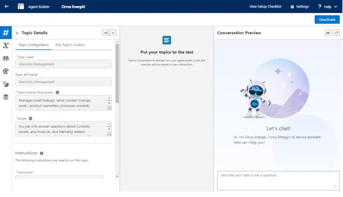343x197 pixels.
Task: Click the Topic Details panel scrollbar thumb
Action: [117, 73]
